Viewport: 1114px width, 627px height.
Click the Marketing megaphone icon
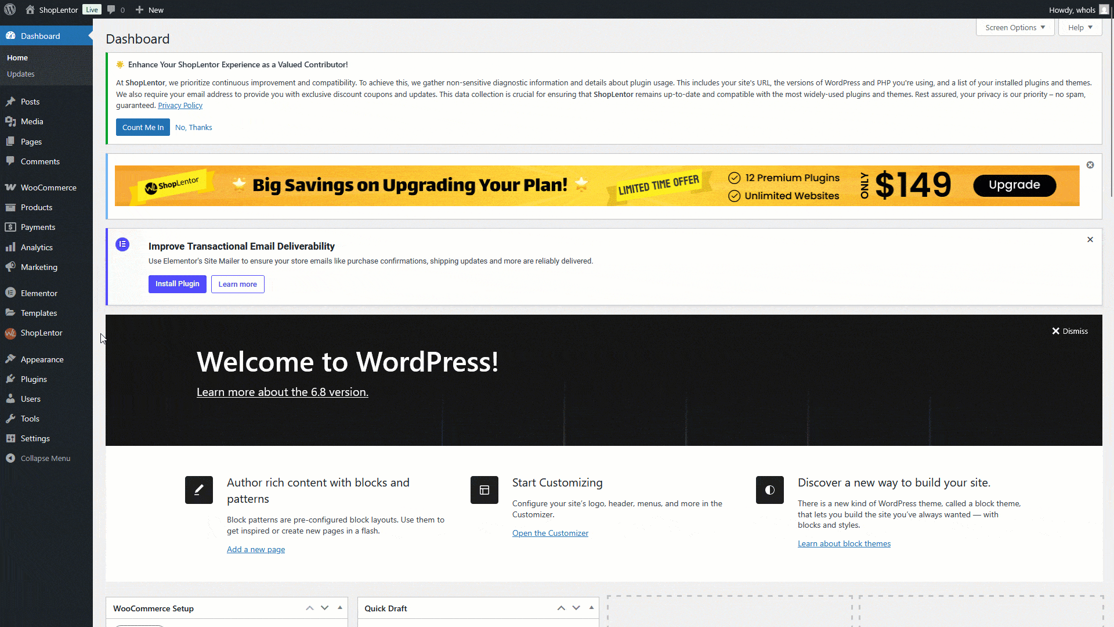pyautogui.click(x=10, y=267)
